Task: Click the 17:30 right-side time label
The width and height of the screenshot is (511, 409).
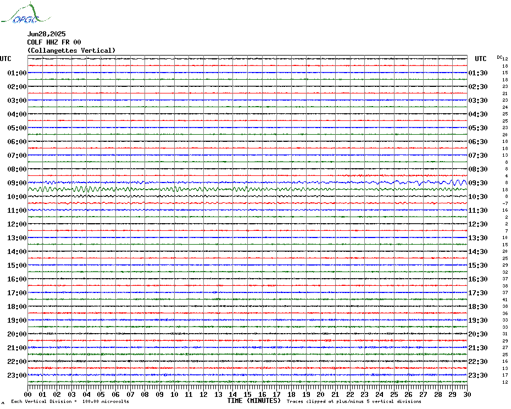Action: pos(478,293)
